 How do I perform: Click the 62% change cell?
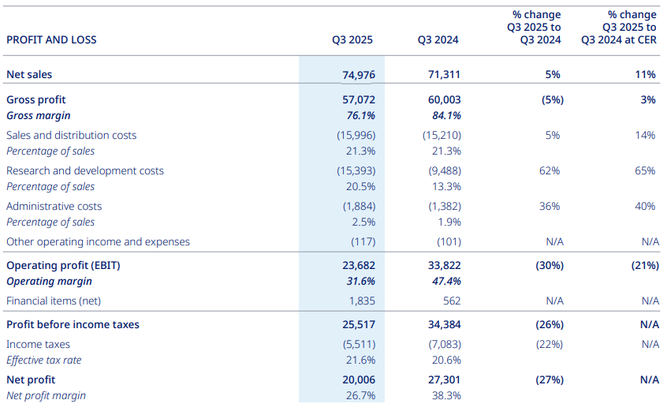click(x=550, y=170)
